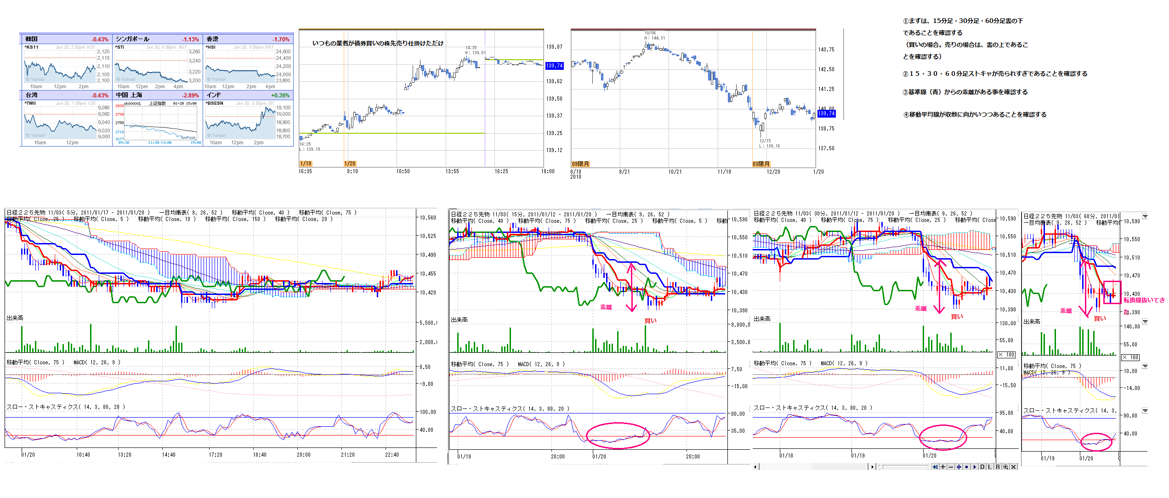Screen dimensions: 1169x498
Task: Click the minus zoom-out button in chart toolbar
Action: [x=951, y=467]
